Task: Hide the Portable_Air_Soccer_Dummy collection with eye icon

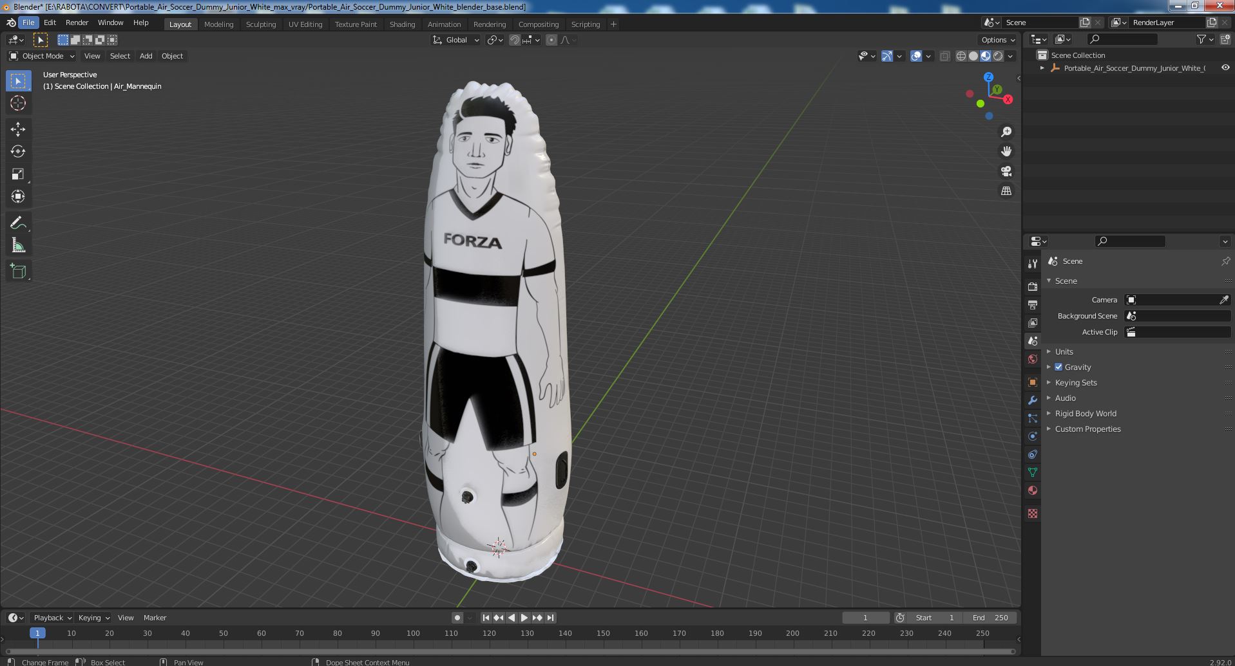Action: (1225, 68)
